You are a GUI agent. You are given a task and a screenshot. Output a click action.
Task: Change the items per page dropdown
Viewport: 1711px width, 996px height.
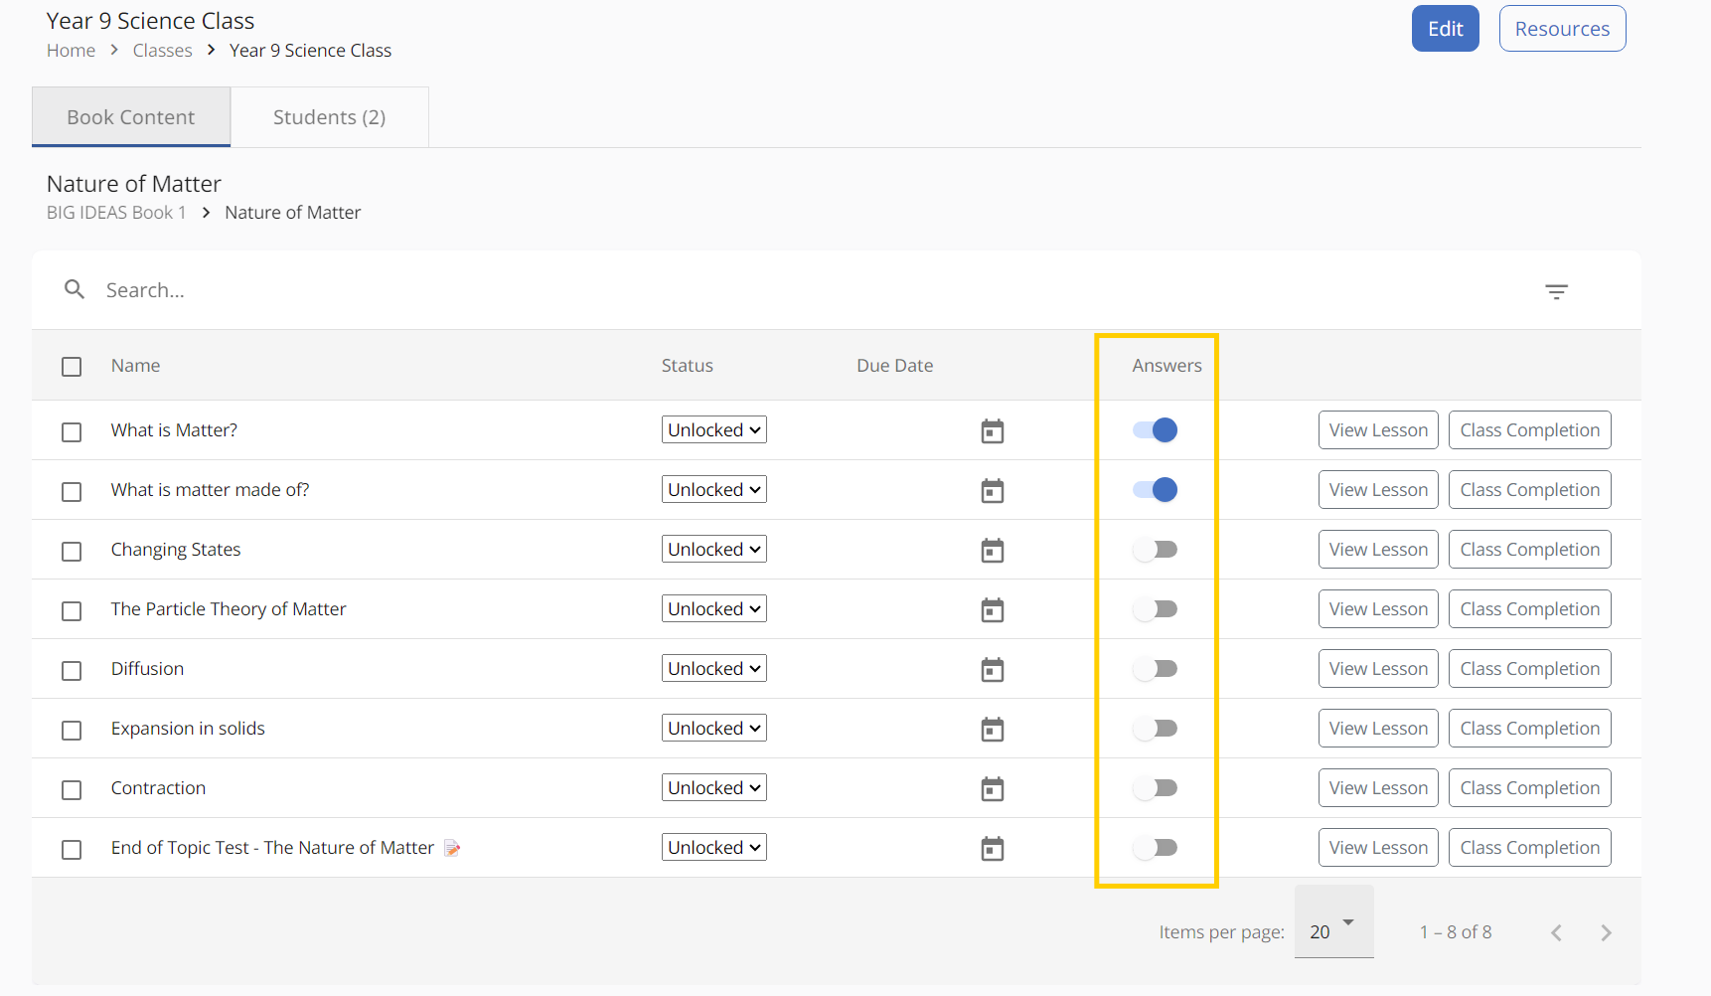(x=1332, y=931)
